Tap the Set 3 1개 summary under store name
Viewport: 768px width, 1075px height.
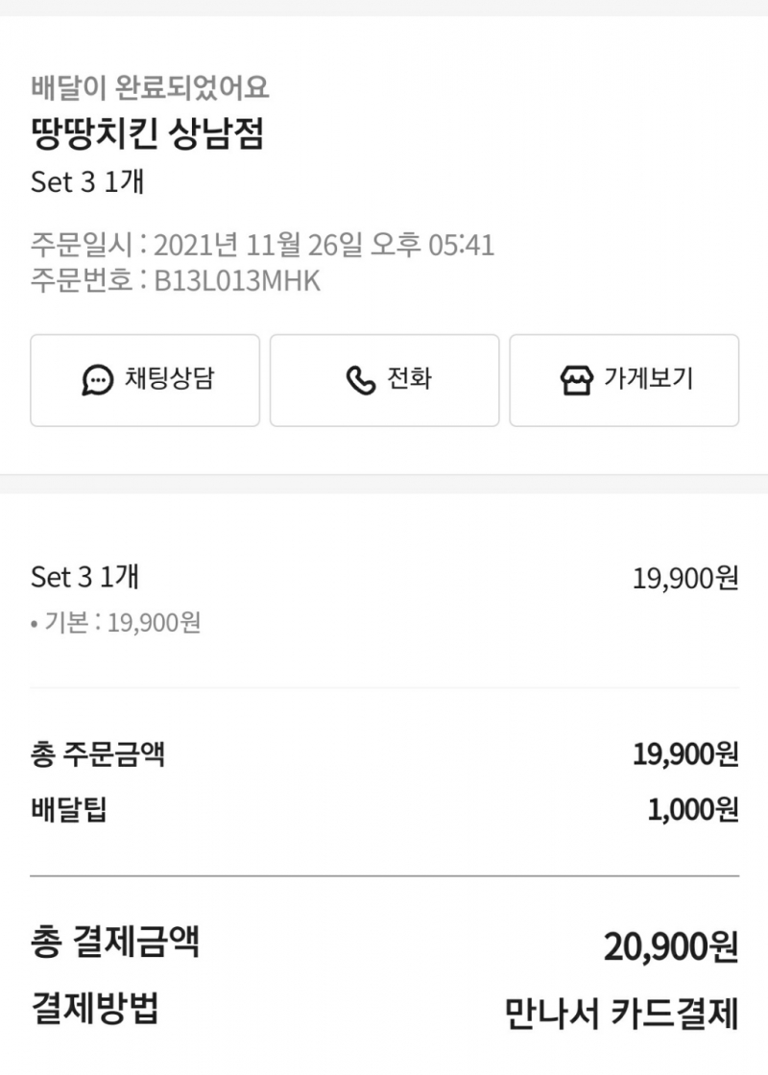(87, 181)
